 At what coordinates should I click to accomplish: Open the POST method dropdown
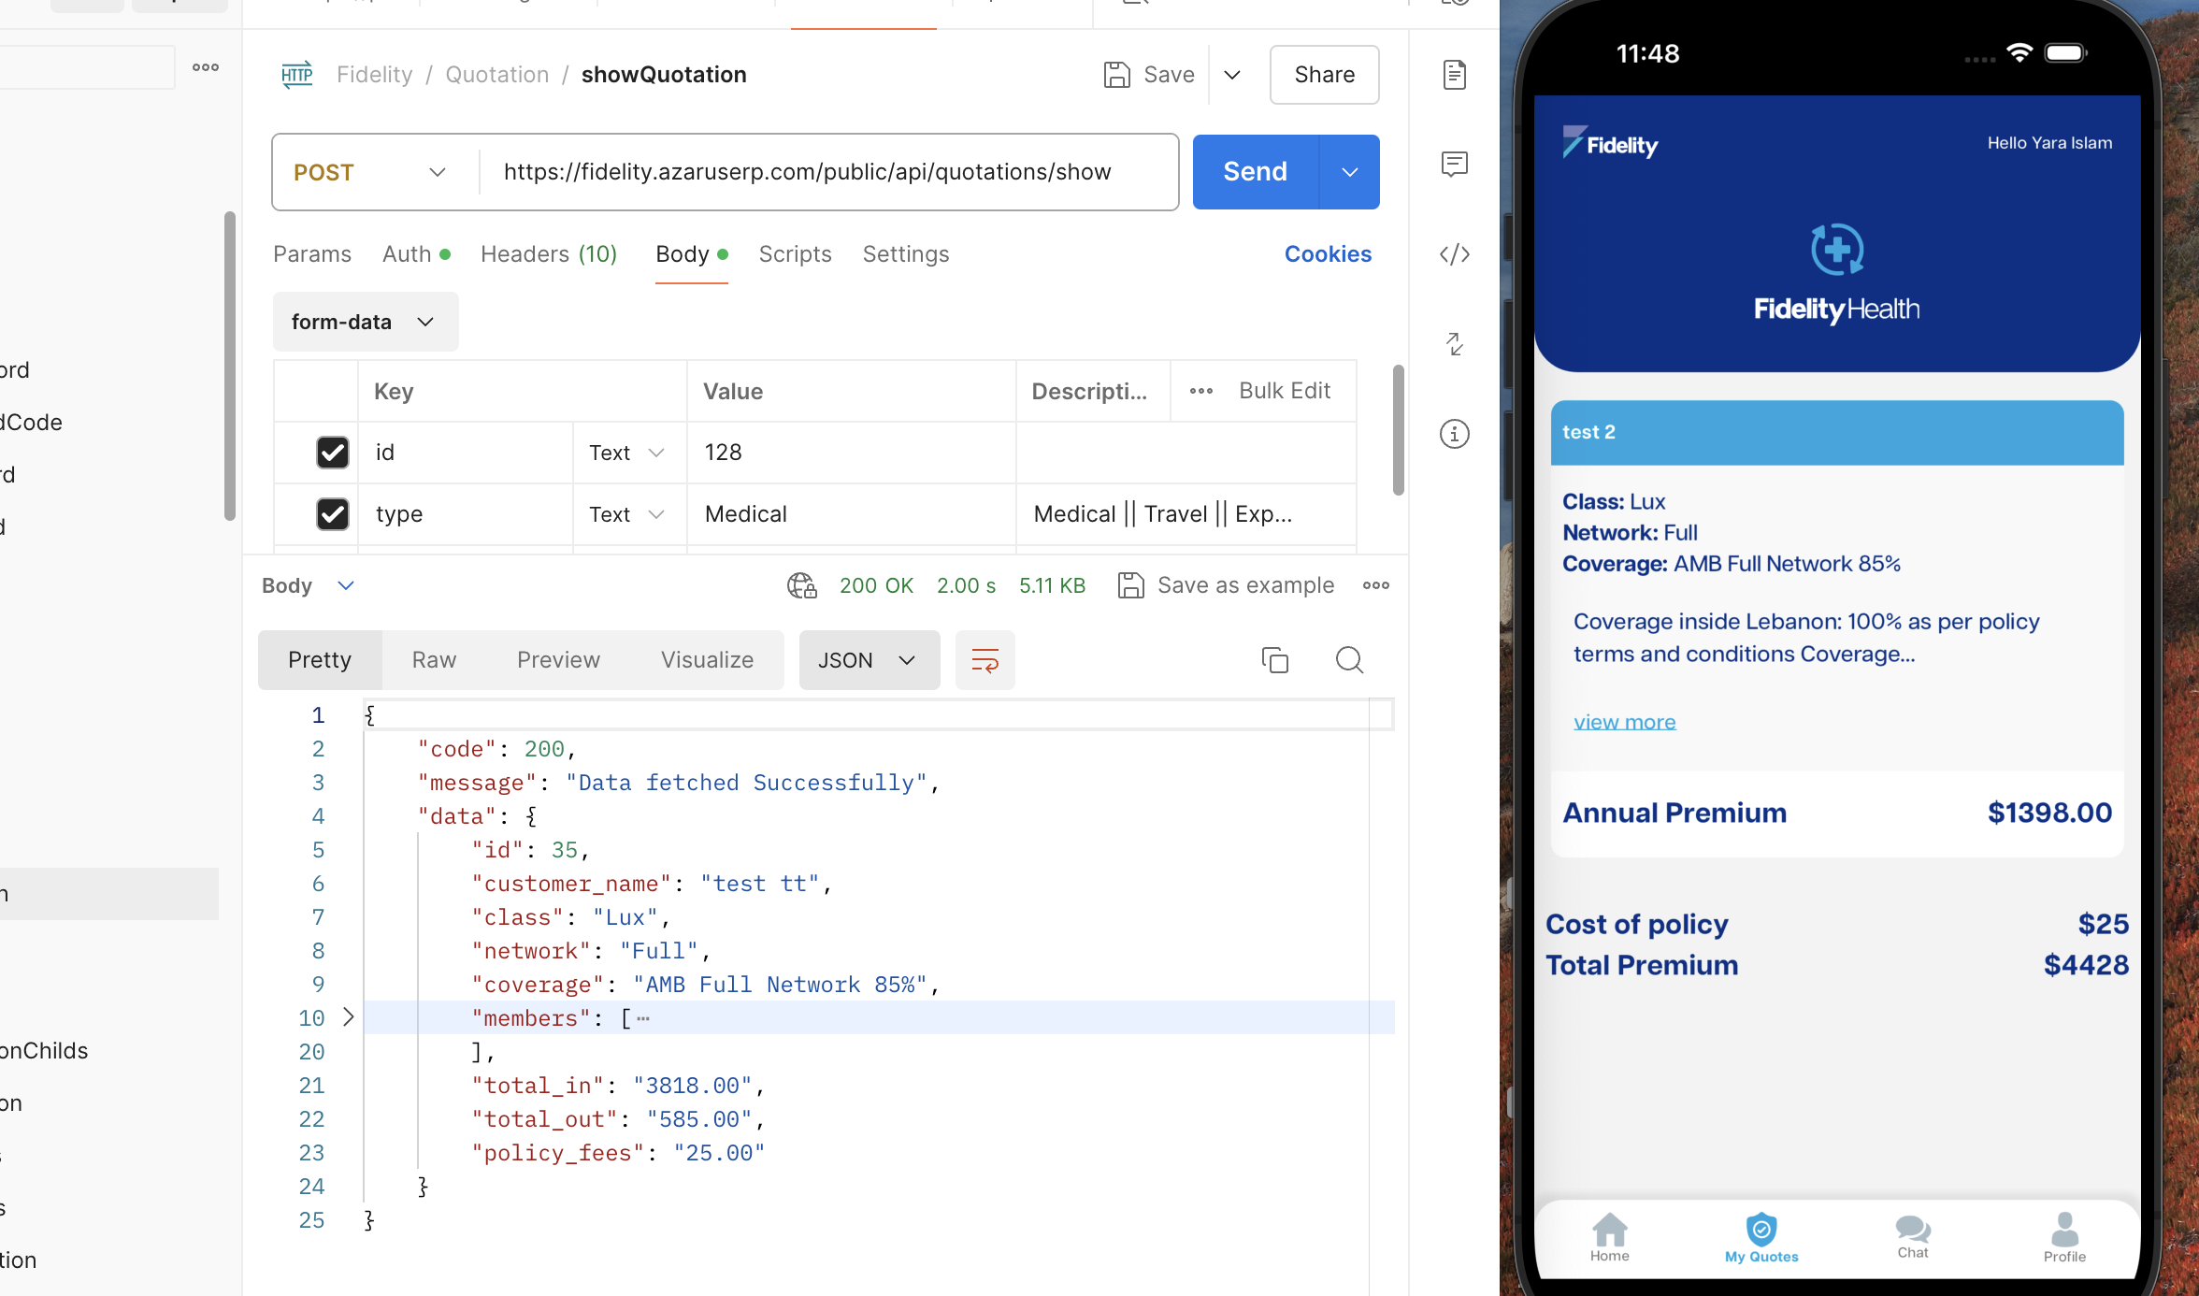370,172
